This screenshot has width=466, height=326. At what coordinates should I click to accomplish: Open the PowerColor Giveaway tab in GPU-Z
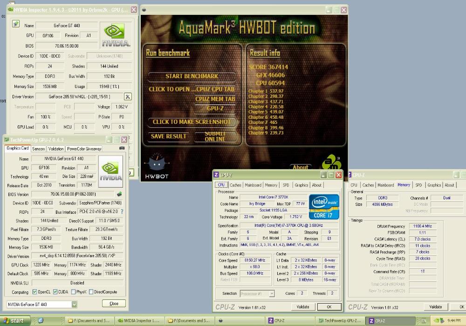(x=84, y=149)
